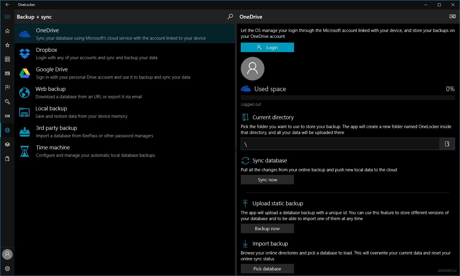Select the 3rd party backup entry
Viewport: 460px width, 276px height.
(125, 131)
